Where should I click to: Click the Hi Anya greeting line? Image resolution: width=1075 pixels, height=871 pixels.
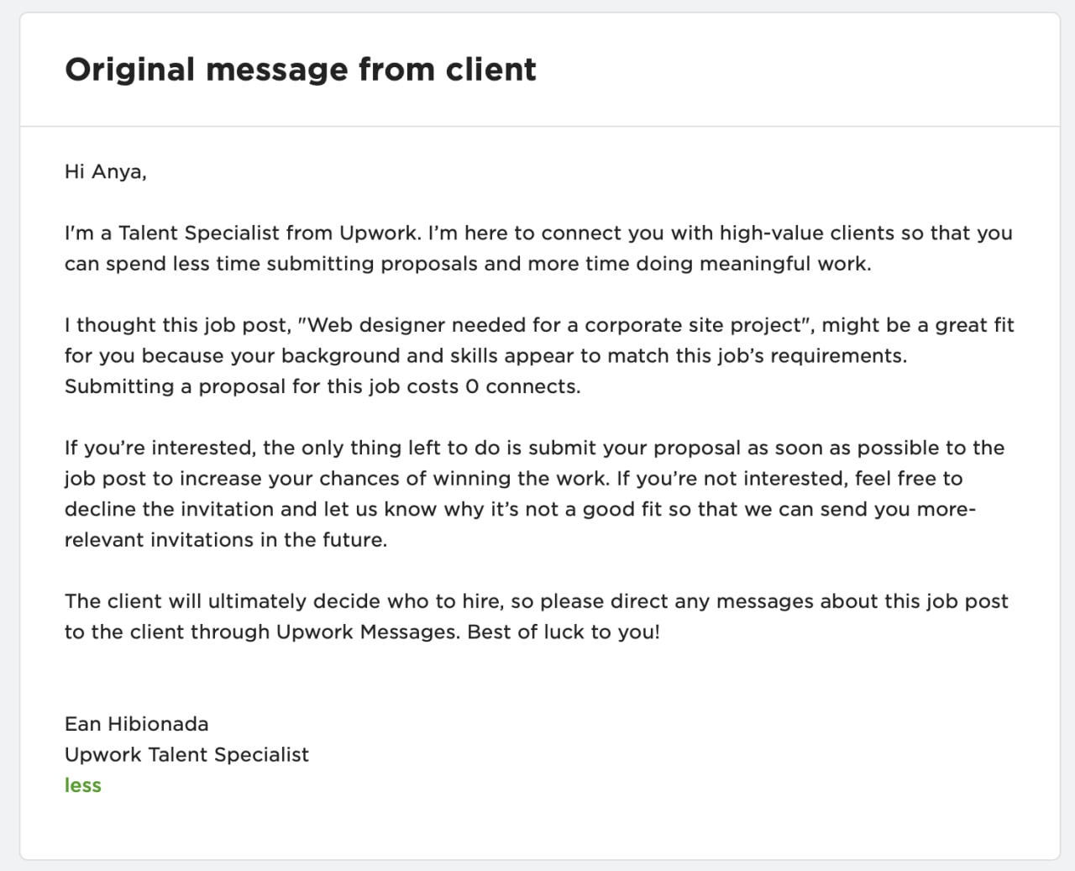[106, 173]
